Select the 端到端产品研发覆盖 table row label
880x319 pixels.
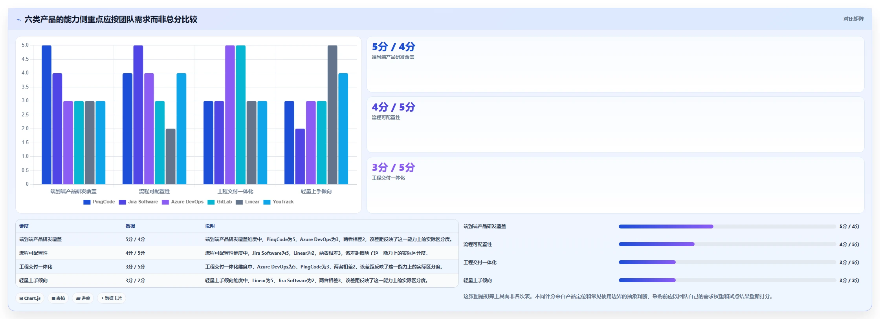click(40, 239)
